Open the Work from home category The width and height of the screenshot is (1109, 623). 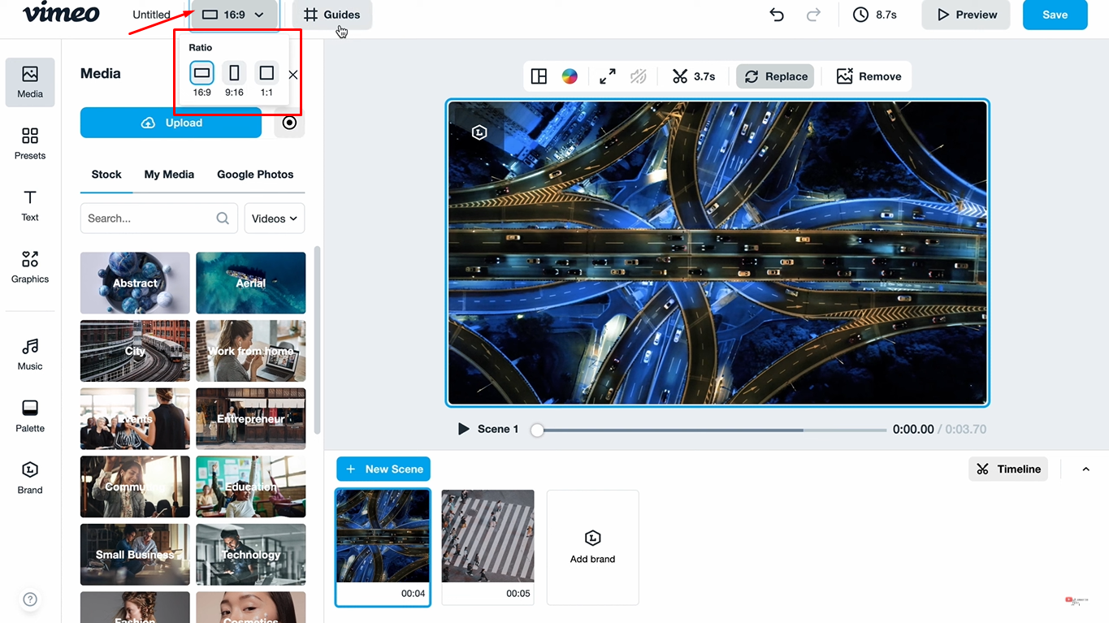[251, 351]
